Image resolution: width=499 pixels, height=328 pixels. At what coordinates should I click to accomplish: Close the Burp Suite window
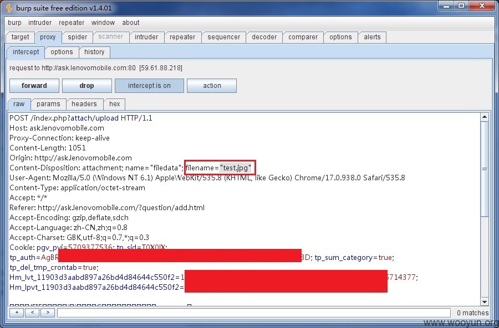482,6
